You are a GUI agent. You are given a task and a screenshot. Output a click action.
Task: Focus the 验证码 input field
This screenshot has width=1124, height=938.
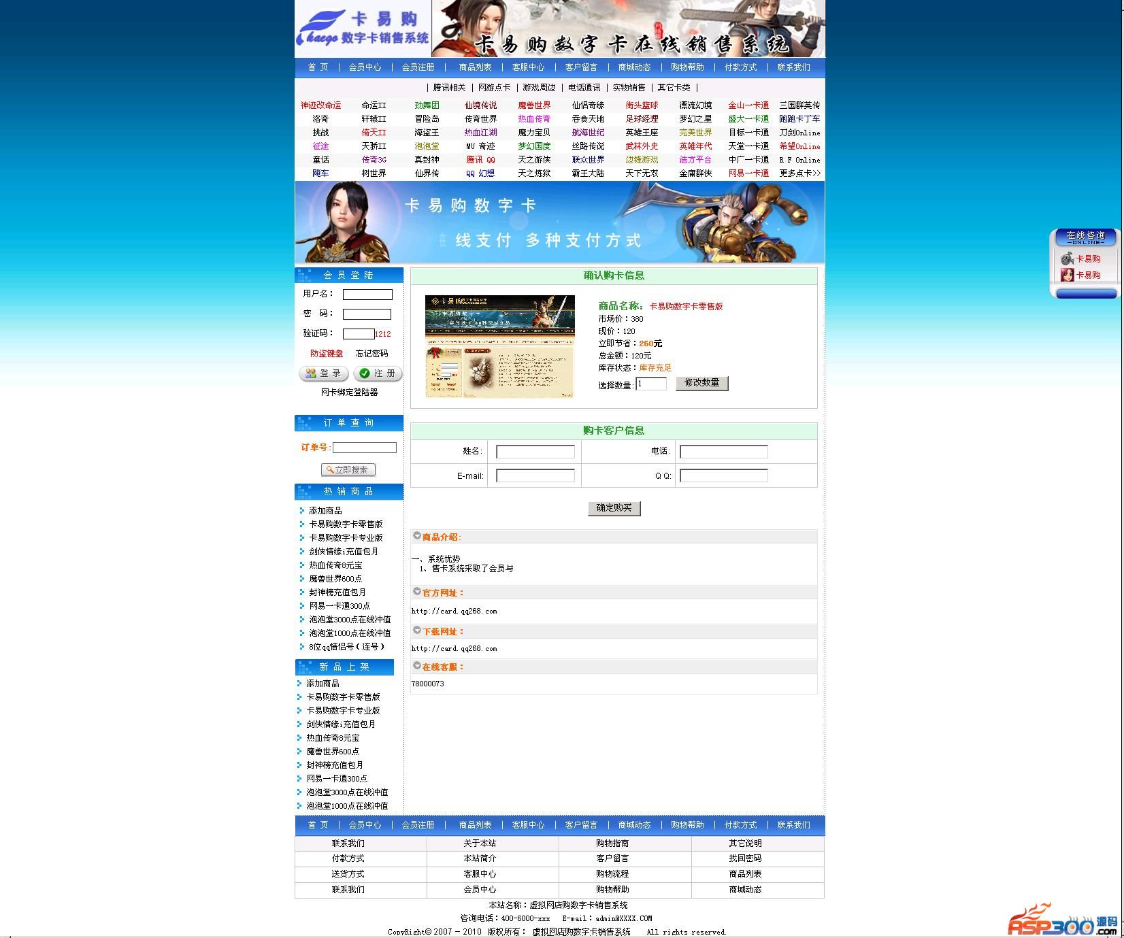click(359, 334)
